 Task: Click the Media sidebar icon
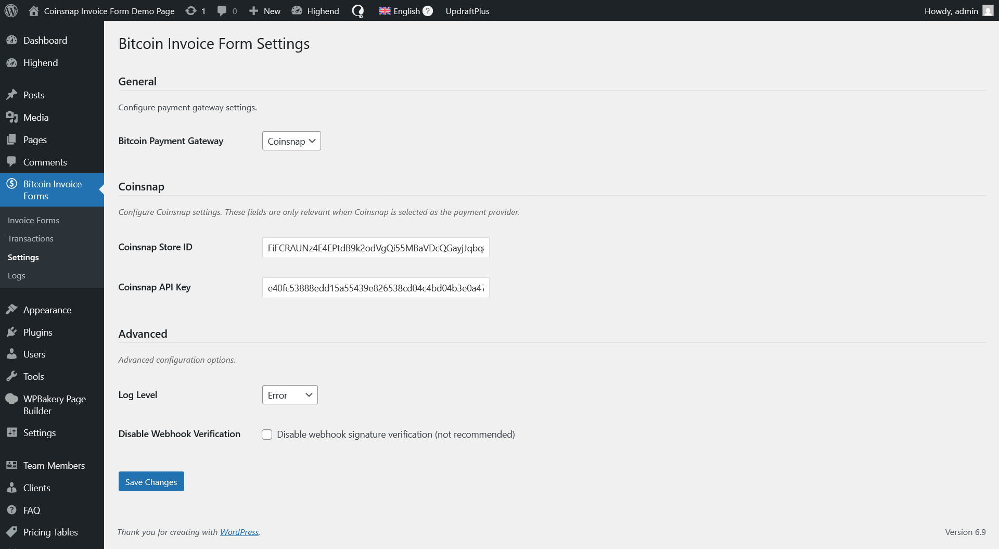point(11,117)
